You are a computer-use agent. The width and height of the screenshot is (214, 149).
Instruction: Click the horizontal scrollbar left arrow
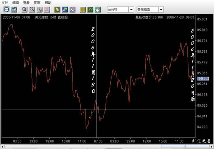point(2,146)
